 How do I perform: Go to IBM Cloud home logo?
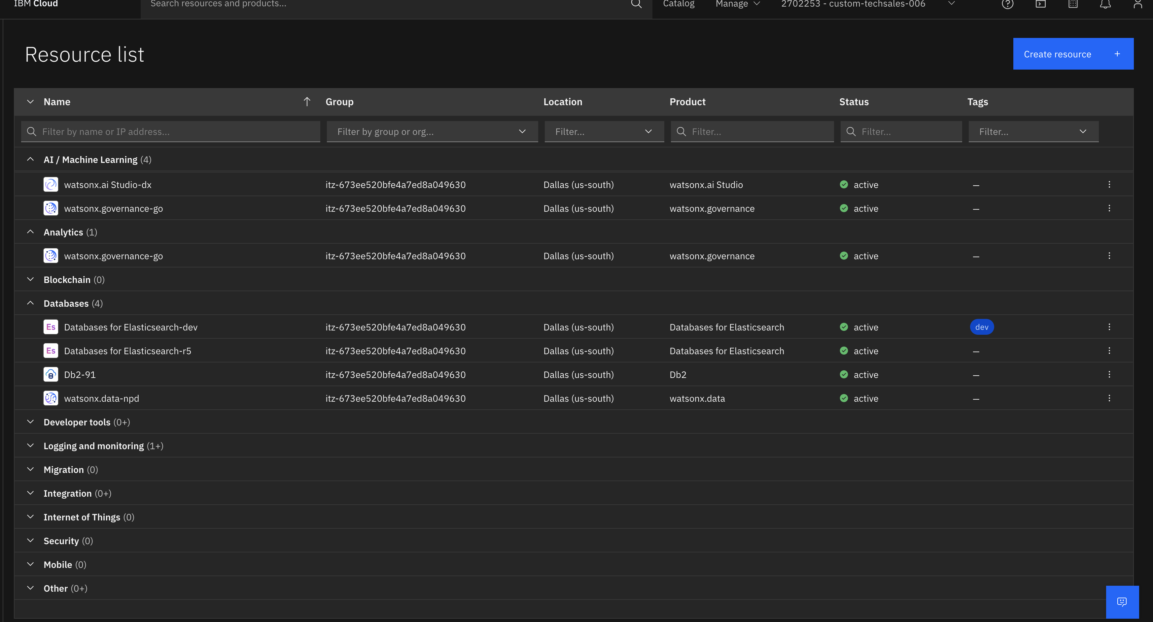(x=36, y=4)
